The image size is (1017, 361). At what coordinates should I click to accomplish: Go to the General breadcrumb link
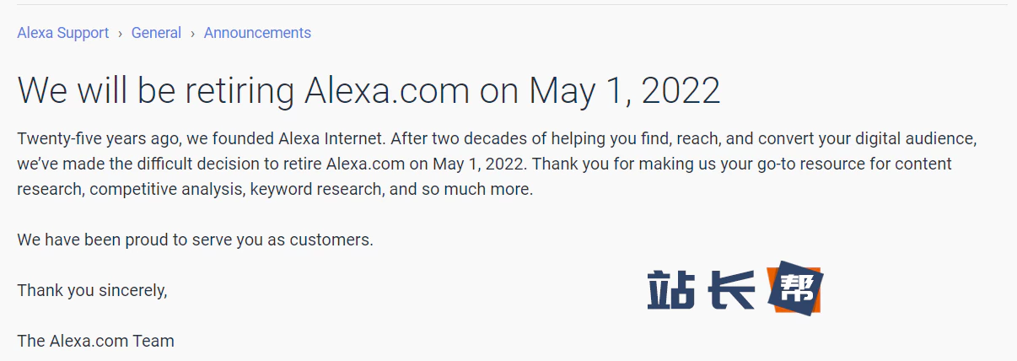click(x=156, y=33)
